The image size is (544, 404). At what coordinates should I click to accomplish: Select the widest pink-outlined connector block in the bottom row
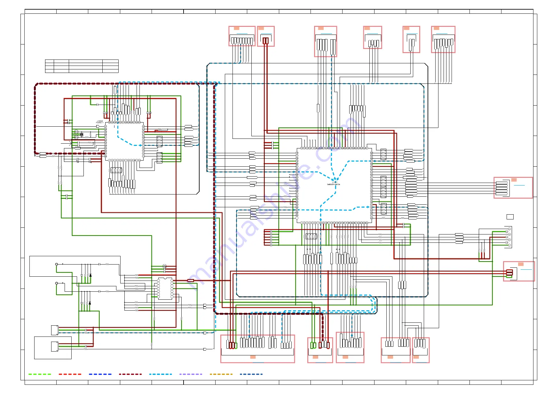257,349
